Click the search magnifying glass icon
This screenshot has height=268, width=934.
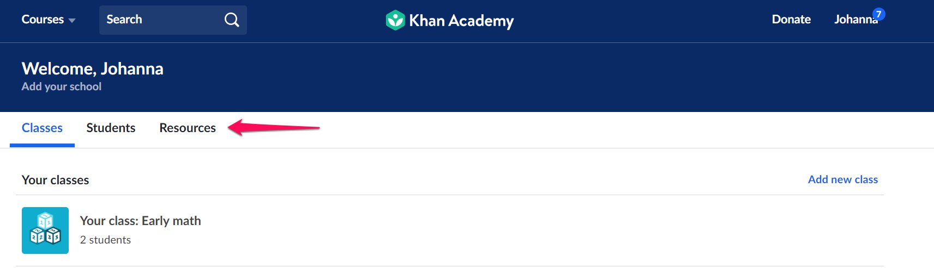232,20
